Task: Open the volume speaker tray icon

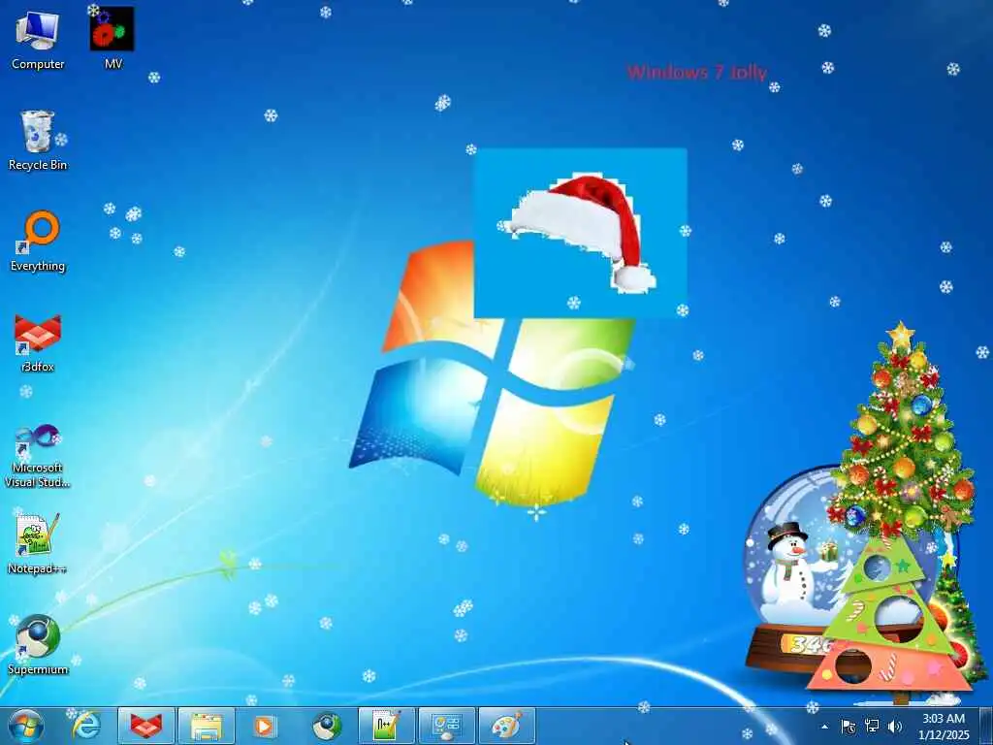Action: (x=895, y=727)
